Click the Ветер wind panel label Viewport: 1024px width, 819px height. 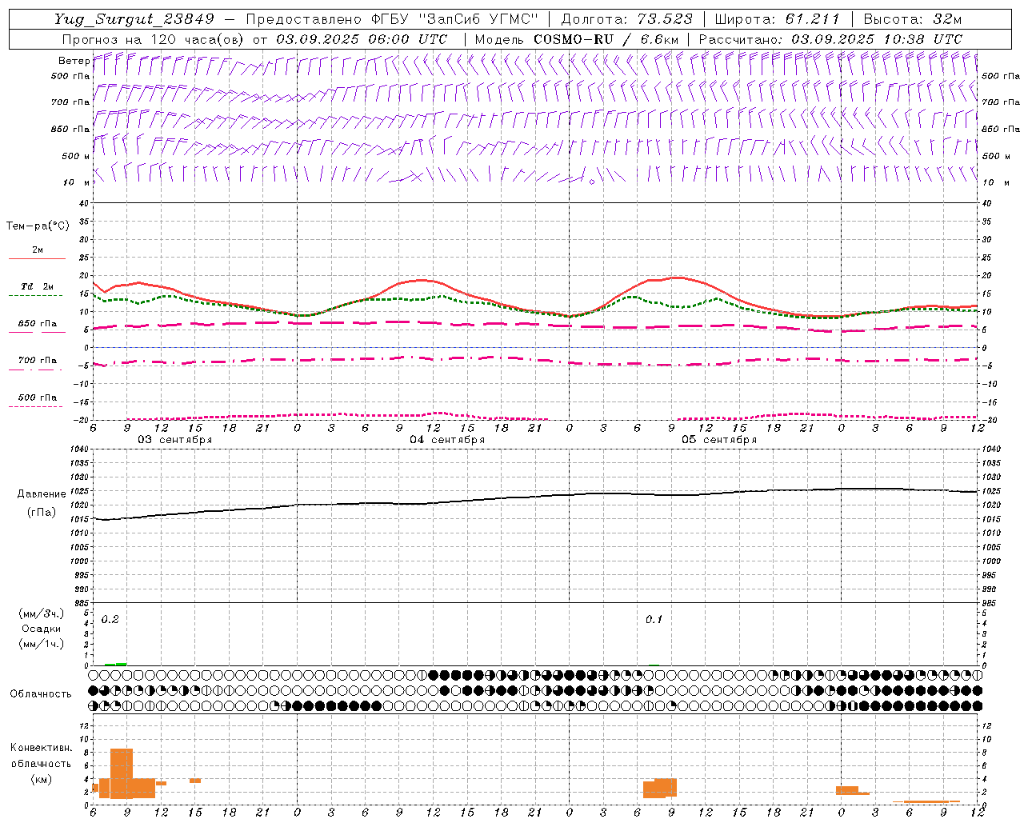tap(74, 61)
